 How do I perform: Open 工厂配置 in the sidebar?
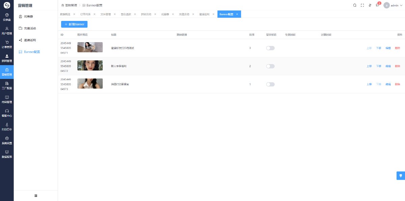pyautogui.click(x=7, y=86)
